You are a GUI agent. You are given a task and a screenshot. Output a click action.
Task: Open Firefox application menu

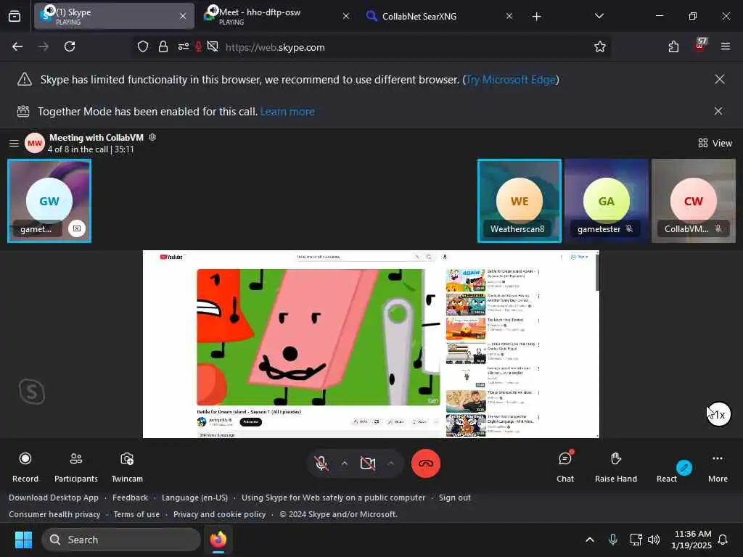(x=725, y=47)
